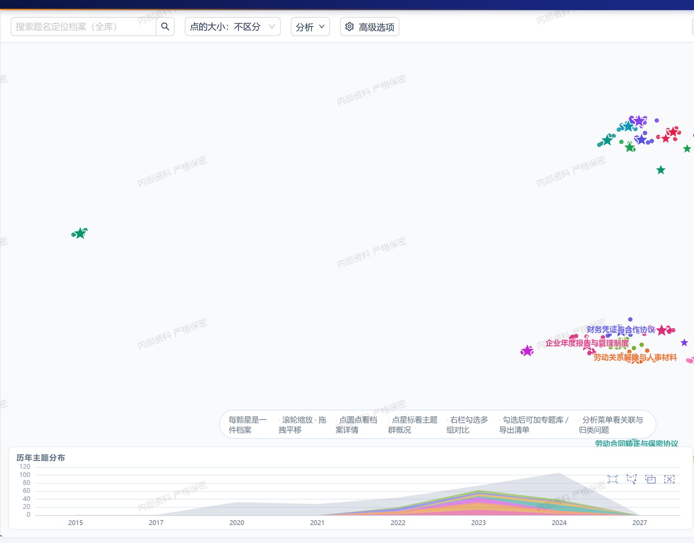Click the isolated green star at far left

pyautogui.click(x=80, y=234)
